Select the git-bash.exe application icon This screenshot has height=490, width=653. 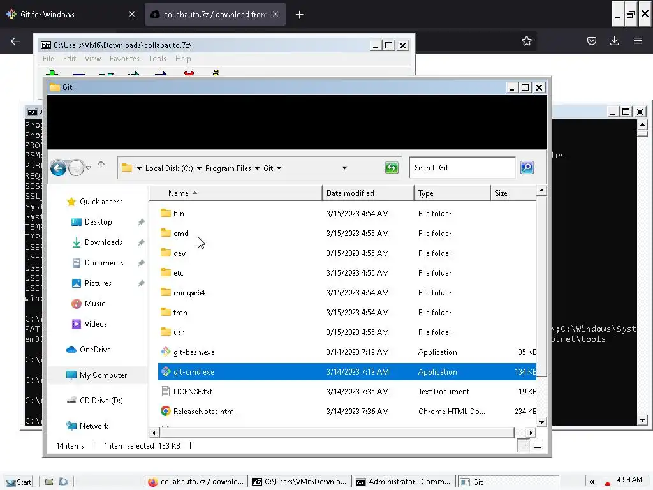tap(165, 352)
